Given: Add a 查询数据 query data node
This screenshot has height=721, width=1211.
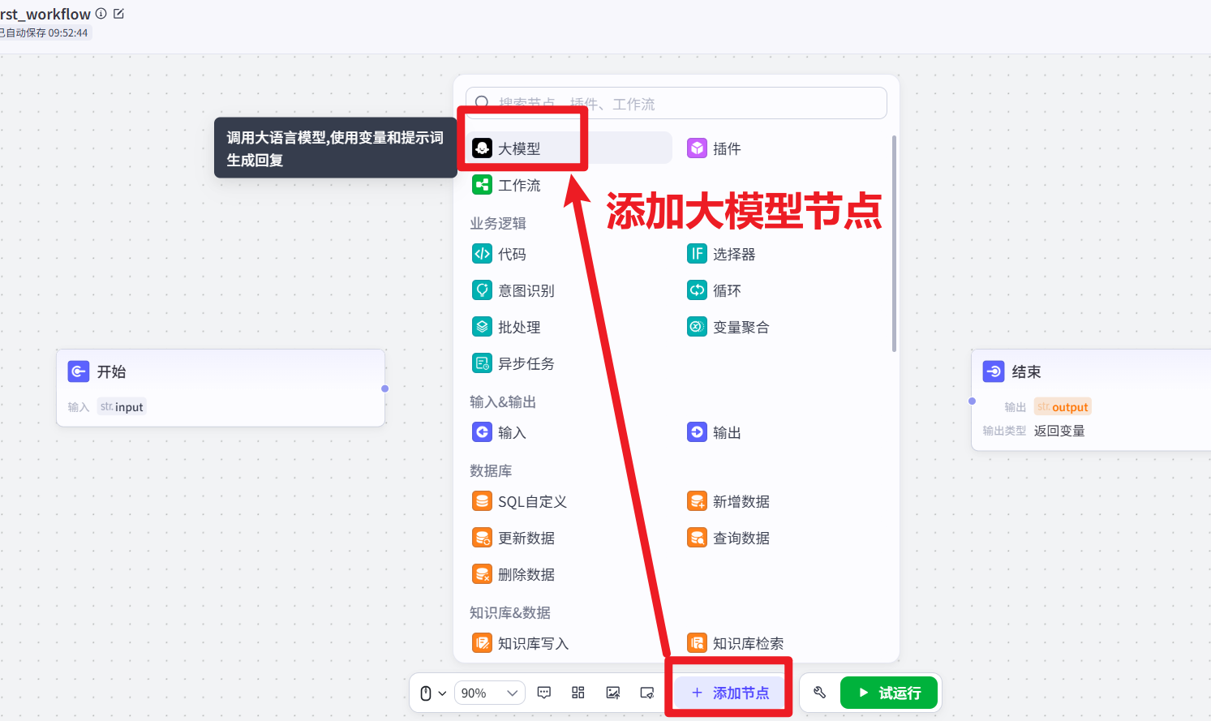Looking at the screenshot, I should (x=728, y=538).
